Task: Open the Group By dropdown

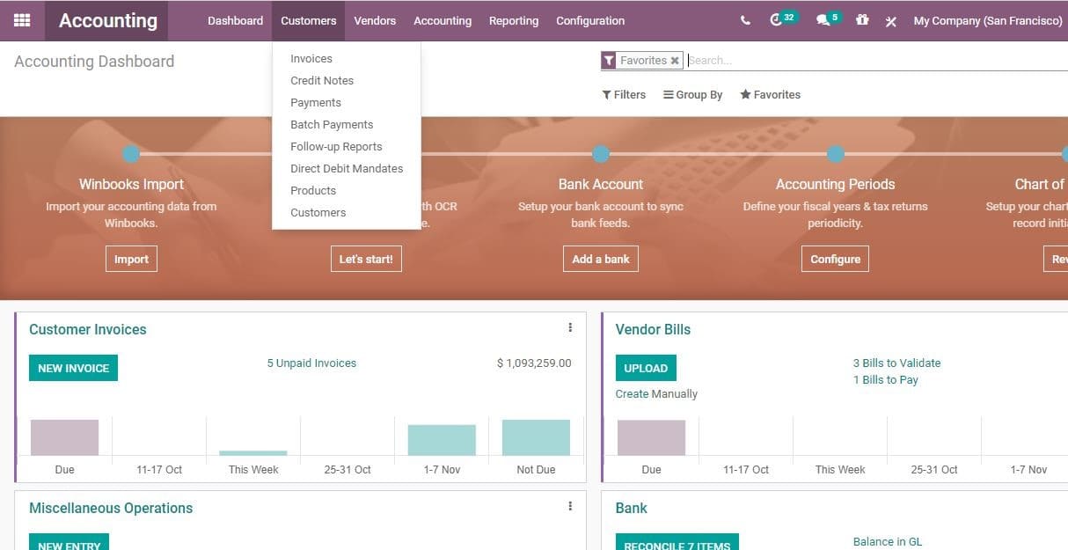Action: pyautogui.click(x=693, y=94)
